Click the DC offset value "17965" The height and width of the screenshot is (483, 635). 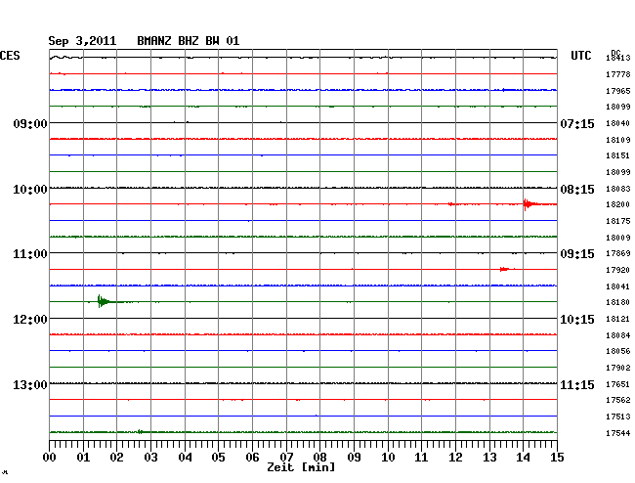[618, 91]
